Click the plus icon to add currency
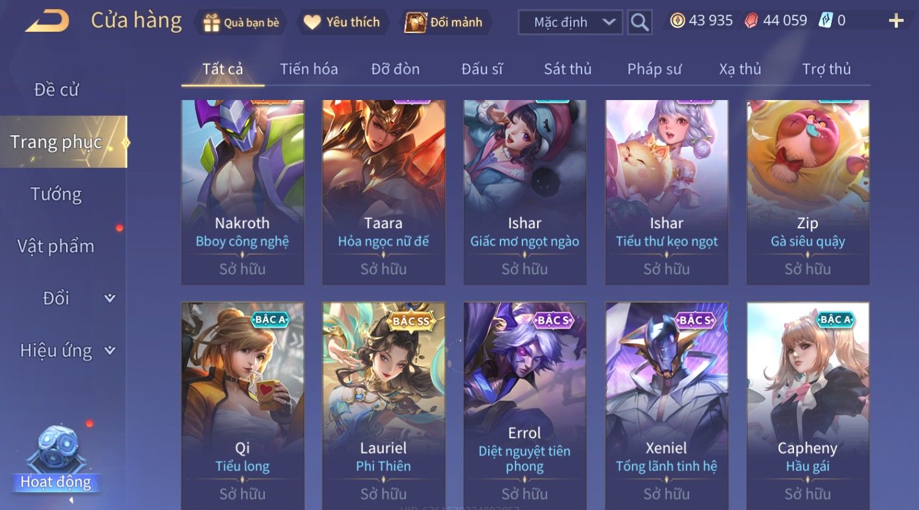This screenshot has width=919, height=510. tap(896, 21)
